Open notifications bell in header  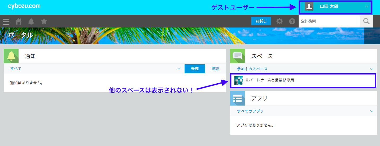(x=31, y=21)
